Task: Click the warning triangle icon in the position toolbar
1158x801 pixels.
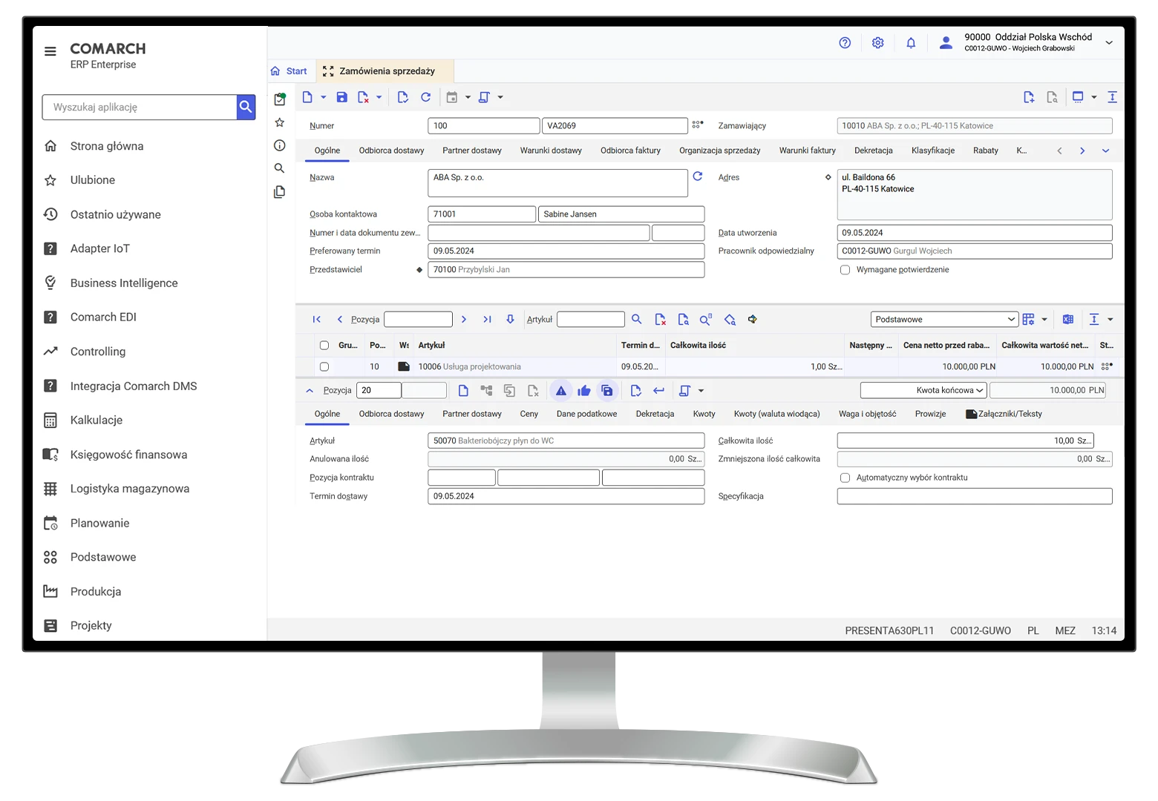Action: tap(561, 391)
